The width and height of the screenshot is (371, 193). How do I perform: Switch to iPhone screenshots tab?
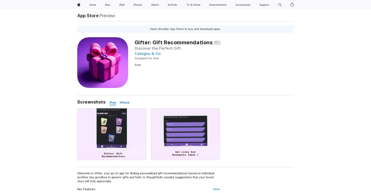[124, 103]
